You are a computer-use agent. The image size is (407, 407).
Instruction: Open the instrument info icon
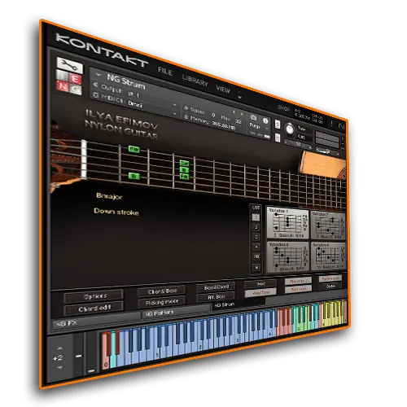coord(265,120)
